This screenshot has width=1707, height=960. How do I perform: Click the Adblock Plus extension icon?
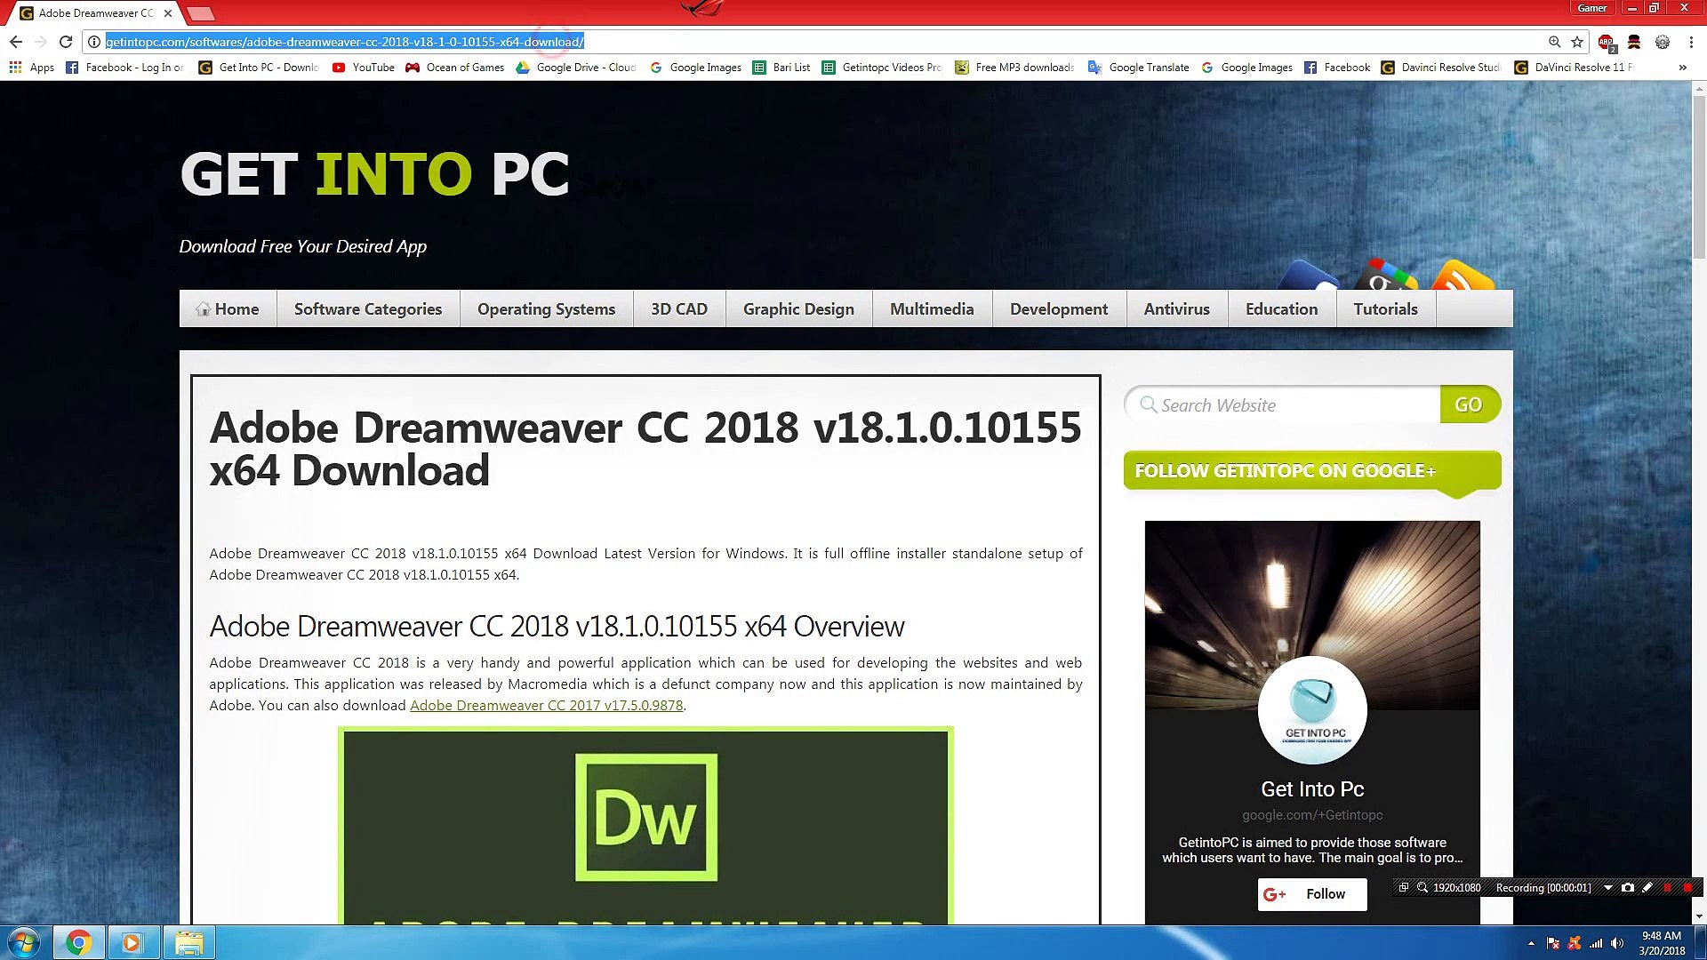coord(1606,42)
